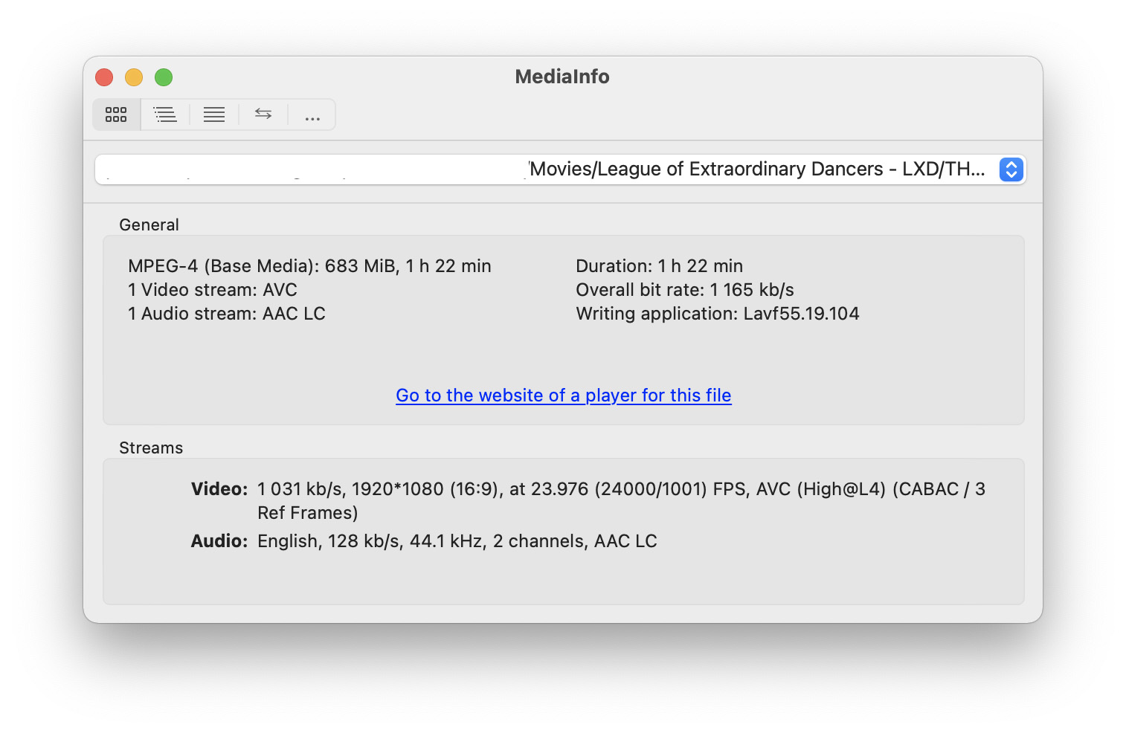
Task: Minimize the MediaInfo window
Action: pos(134,77)
